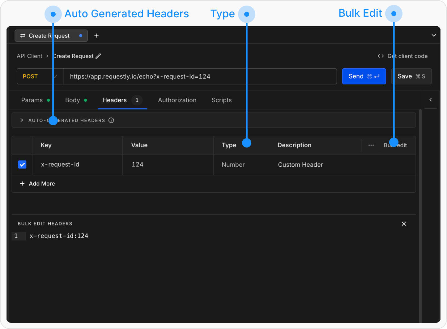
Task: Open the Scripts tab
Action: tap(221, 100)
